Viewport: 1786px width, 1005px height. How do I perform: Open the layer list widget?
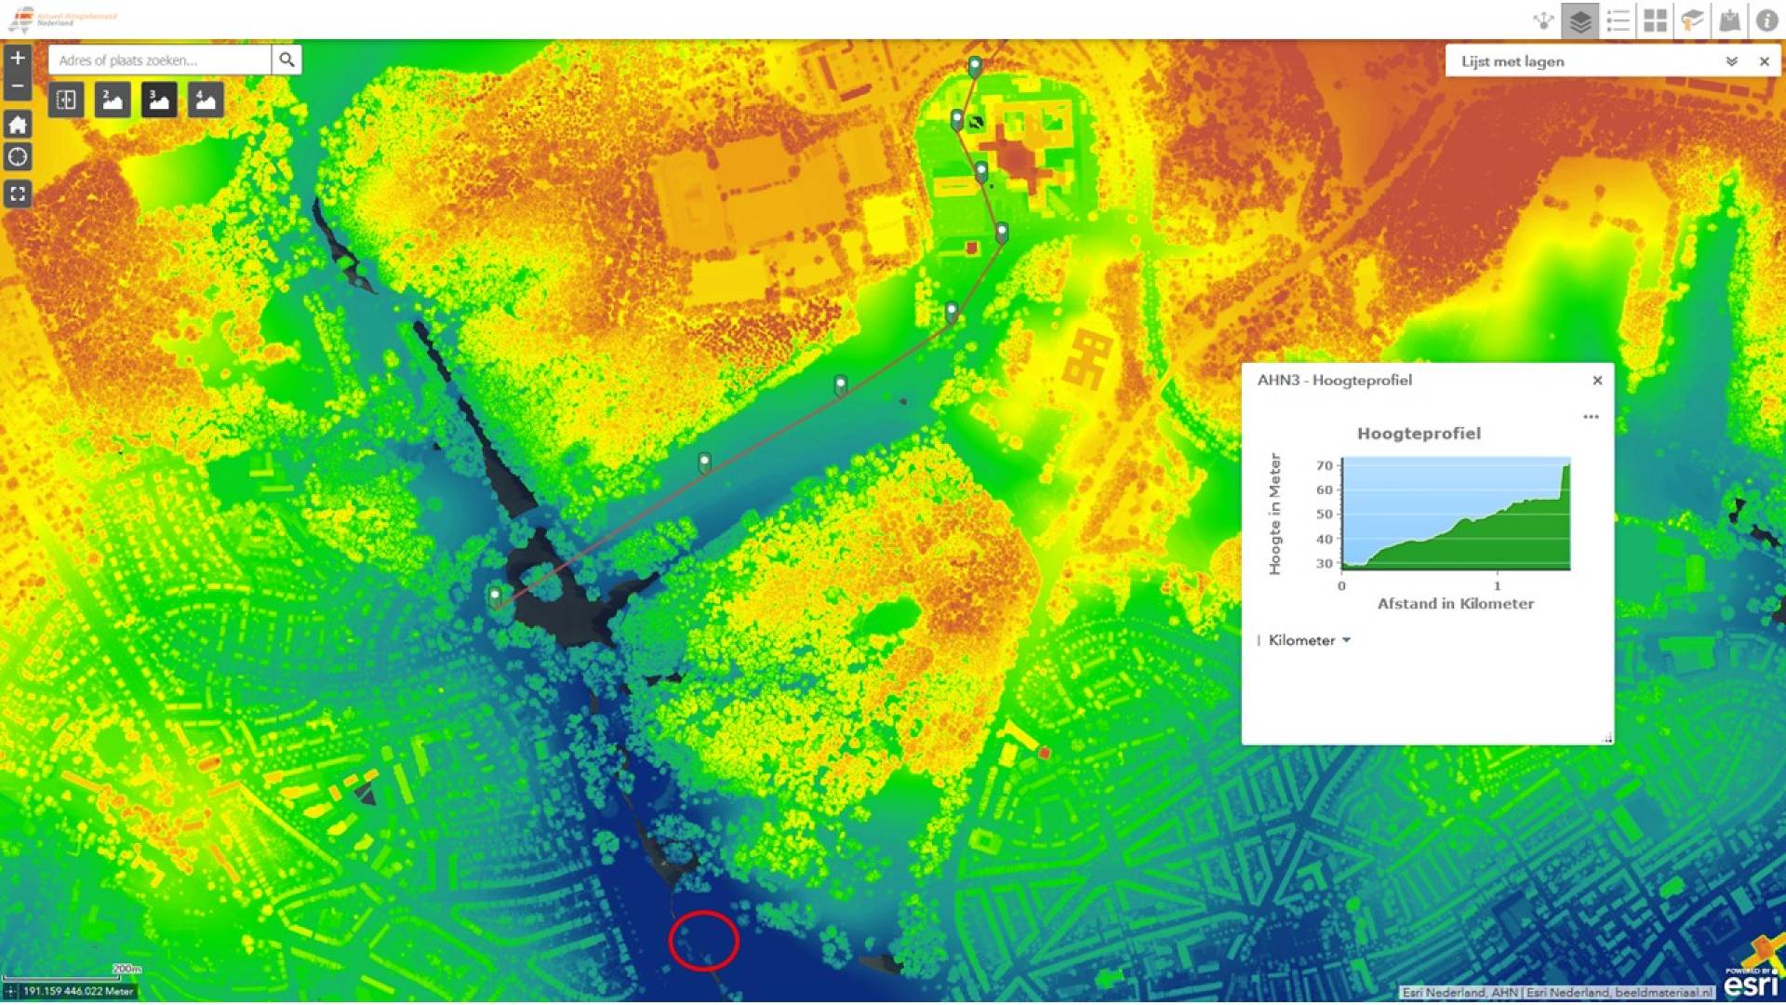(1580, 20)
